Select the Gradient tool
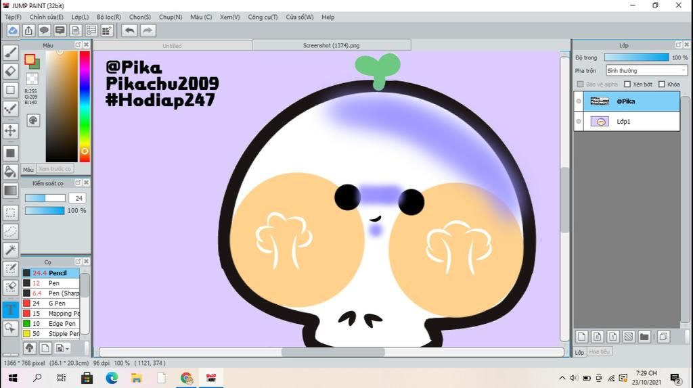693x388 pixels. 11,190
